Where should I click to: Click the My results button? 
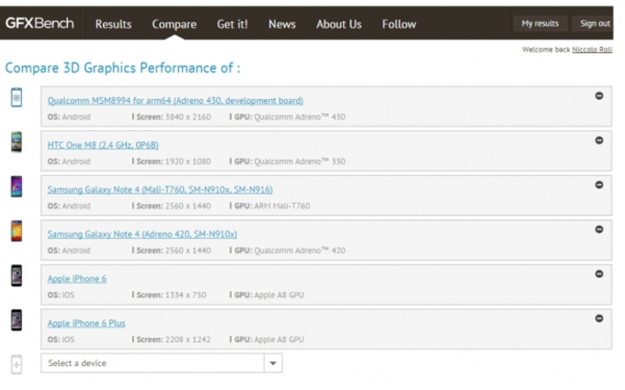coord(540,24)
